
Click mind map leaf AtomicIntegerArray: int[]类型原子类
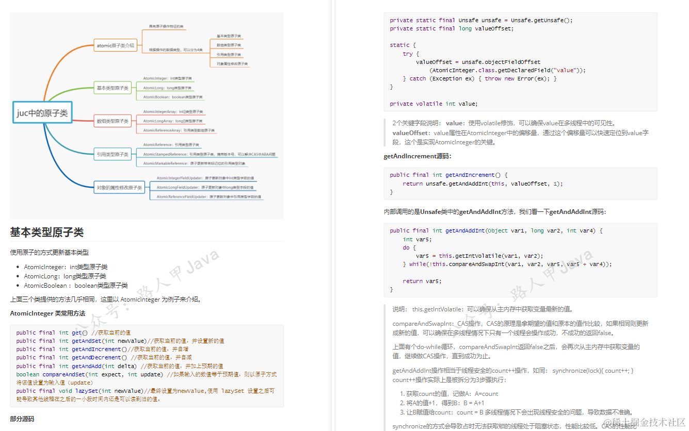(x=173, y=112)
